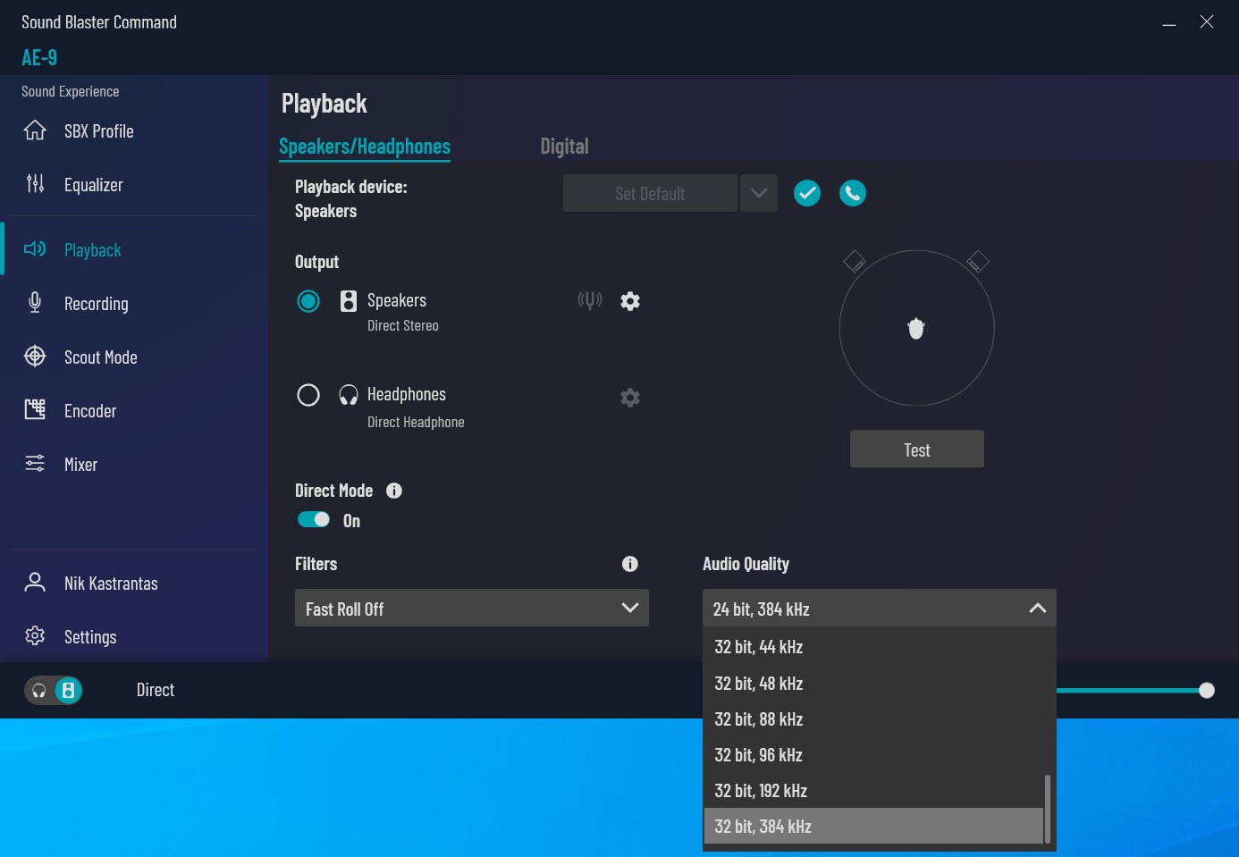This screenshot has width=1239, height=857.
Task: Choose 32 bit, 44 kHz option
Action: click(873, 647)
